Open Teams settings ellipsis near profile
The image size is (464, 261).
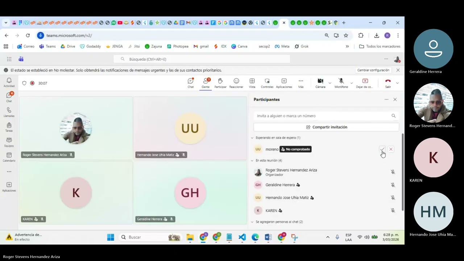pyautogui.click(x=386, y=59)
